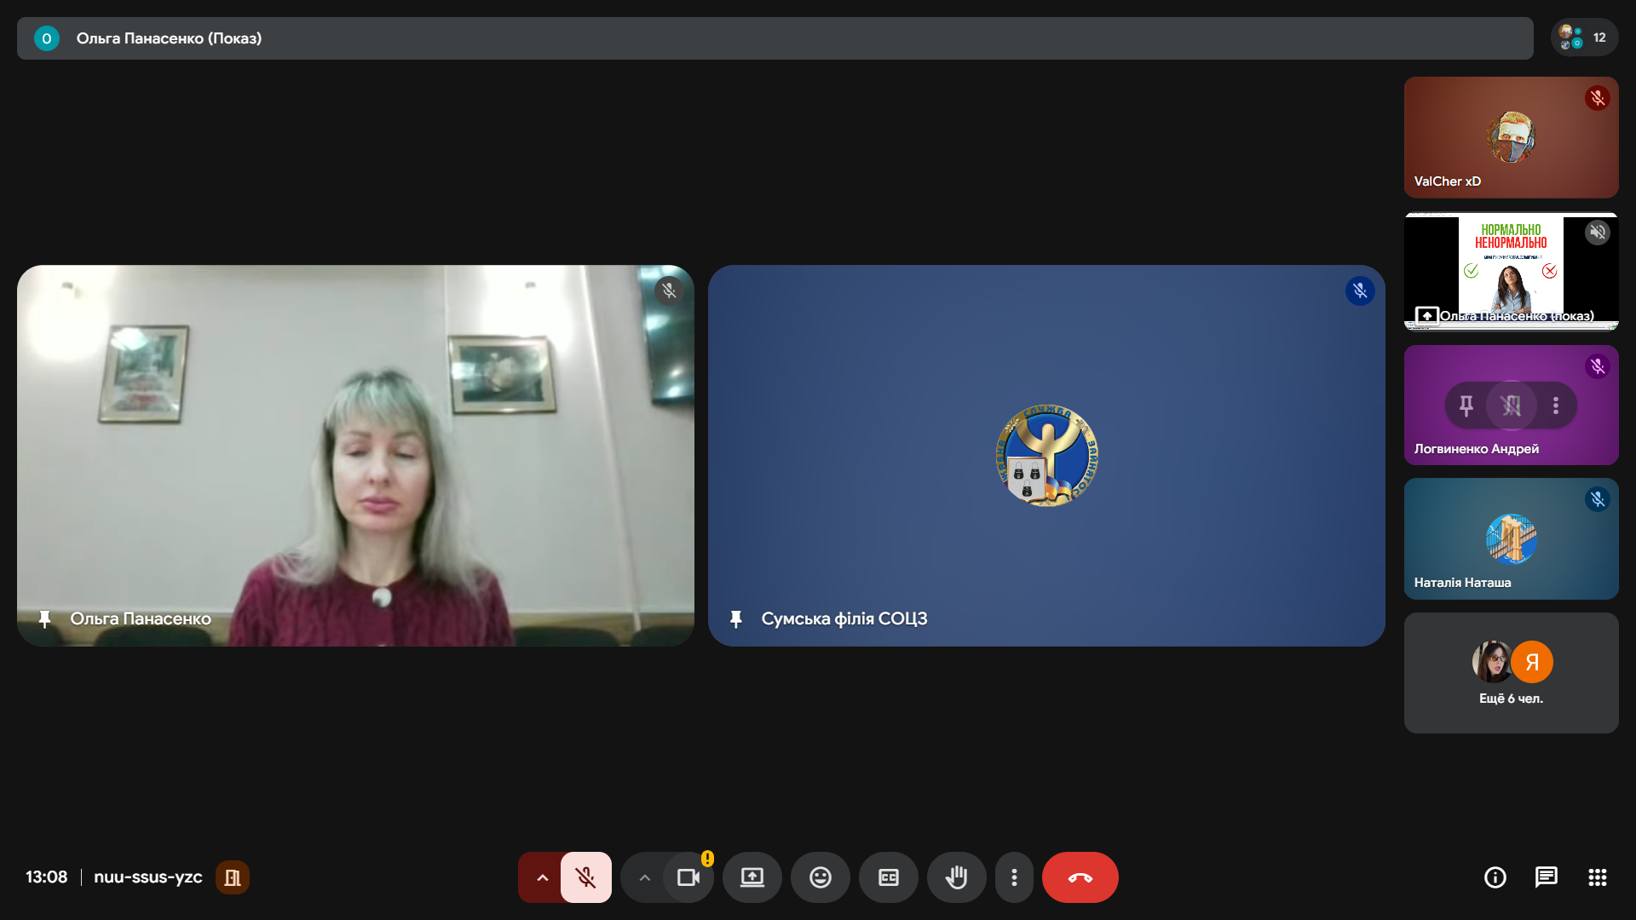Expand audio settings arrow

click(x=542, y=877)
